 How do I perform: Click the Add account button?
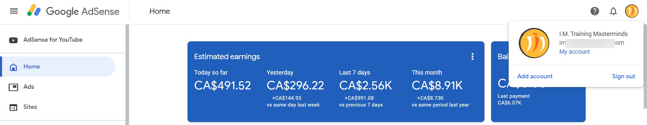pyautogui.click(x=535, y=76)
